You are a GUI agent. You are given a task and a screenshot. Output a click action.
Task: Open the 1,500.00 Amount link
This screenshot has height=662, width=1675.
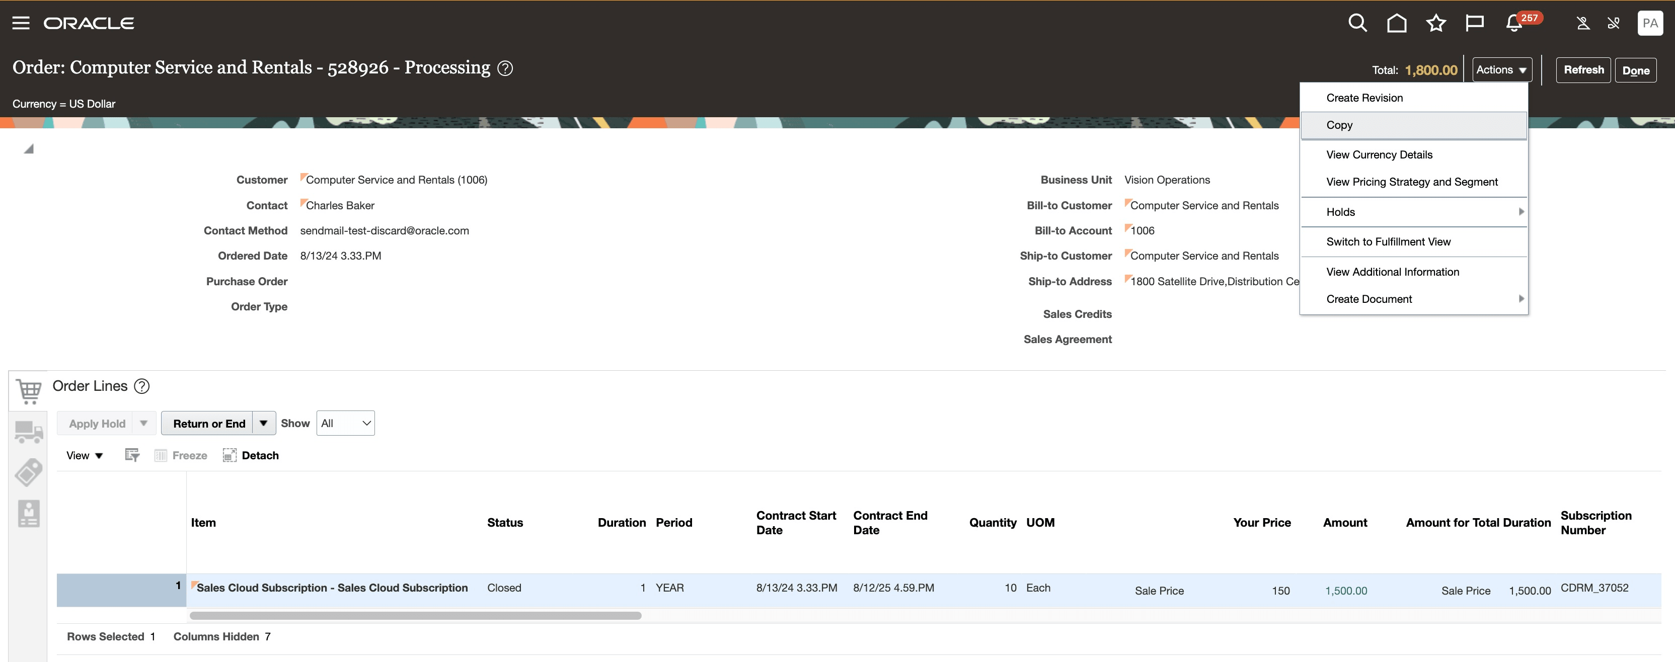1345,591
